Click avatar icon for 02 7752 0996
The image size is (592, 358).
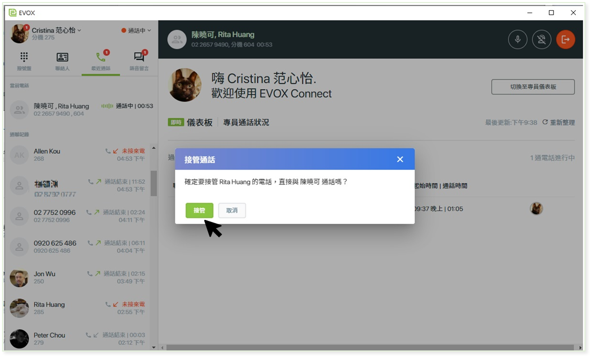coord(19,216)
